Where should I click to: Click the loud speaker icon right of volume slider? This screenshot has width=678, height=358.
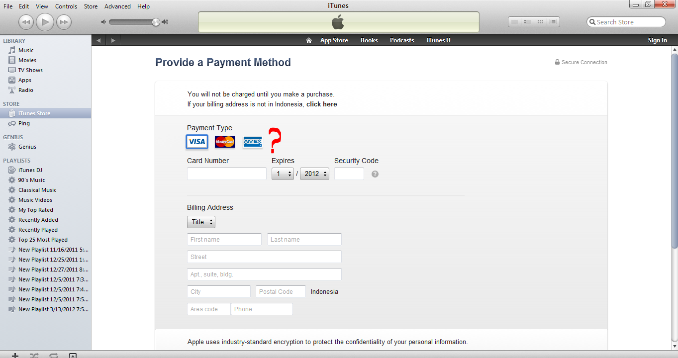pyautogui.click(x=165, y=22)
